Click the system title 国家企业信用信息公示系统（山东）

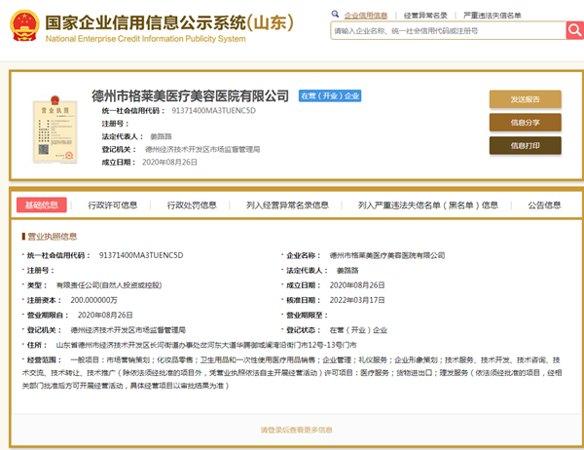[x=169, y=22]
